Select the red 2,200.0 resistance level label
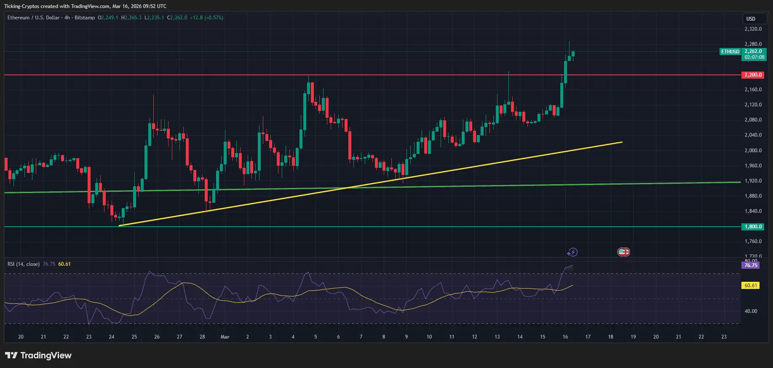This screenshot has height=368, width=773. (753, 75)
